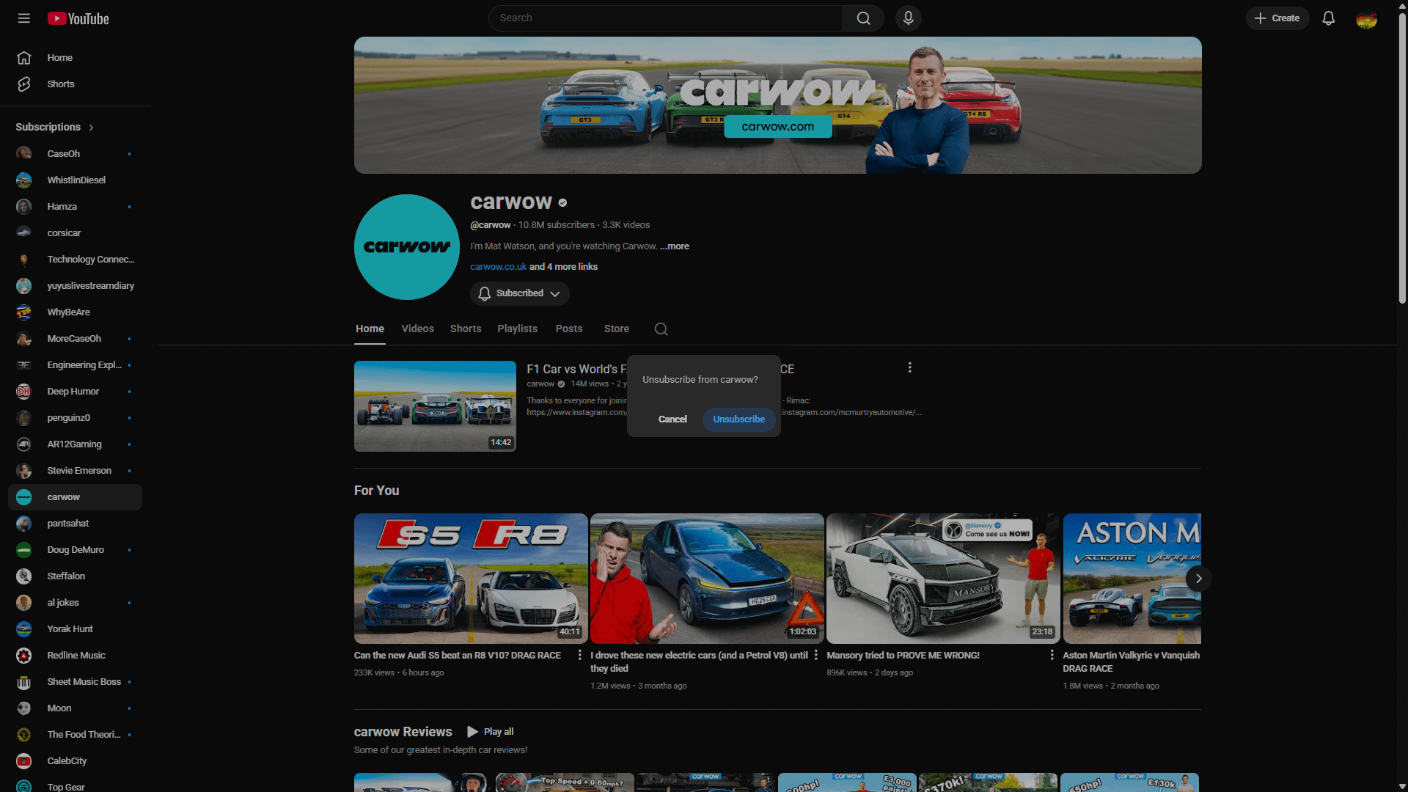Expand Subscribed notification dropdown
This screenshot has width=1408, height=792.
click(x=520, y=293)
